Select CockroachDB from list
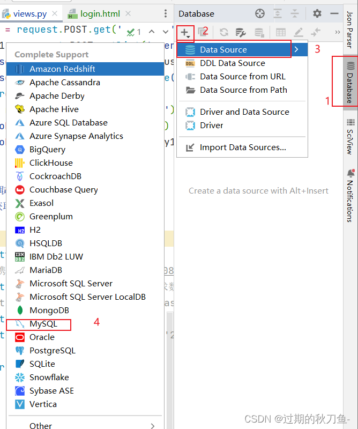358x429 pixels. tap(85, 176)
